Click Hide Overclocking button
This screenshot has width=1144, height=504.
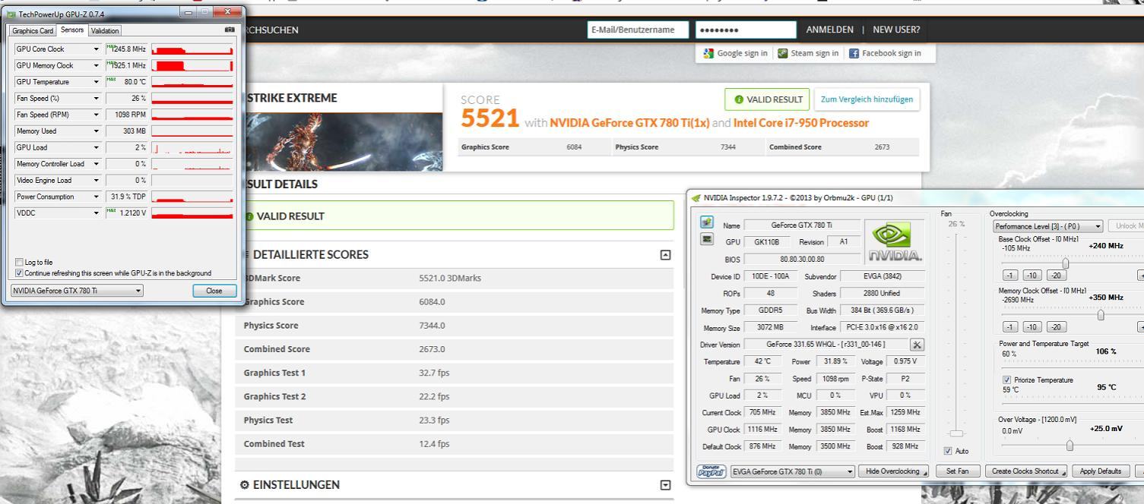[893, 471]
